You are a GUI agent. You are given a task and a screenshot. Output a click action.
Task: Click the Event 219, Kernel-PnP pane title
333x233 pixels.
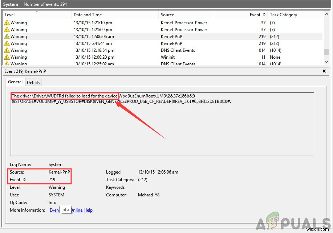tap(25, 71)
